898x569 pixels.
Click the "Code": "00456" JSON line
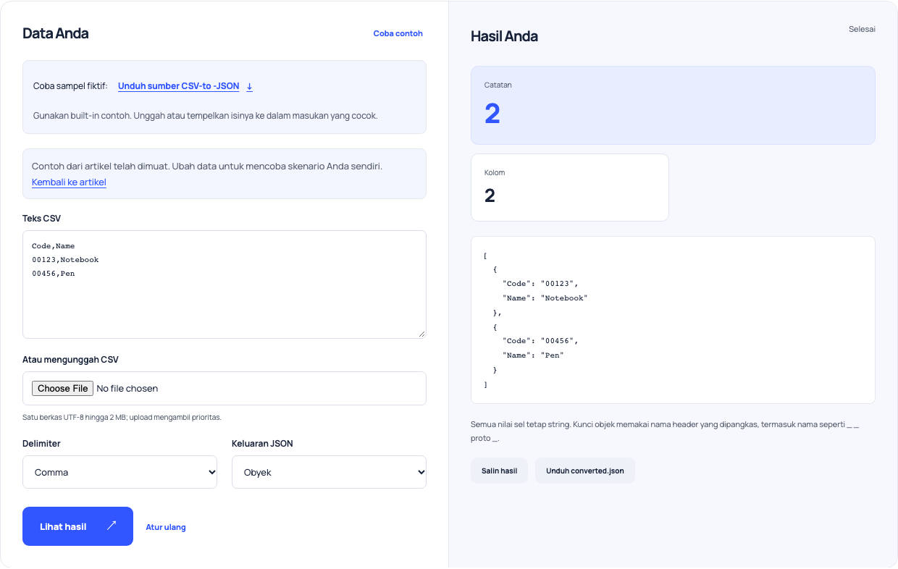point(540,341)
